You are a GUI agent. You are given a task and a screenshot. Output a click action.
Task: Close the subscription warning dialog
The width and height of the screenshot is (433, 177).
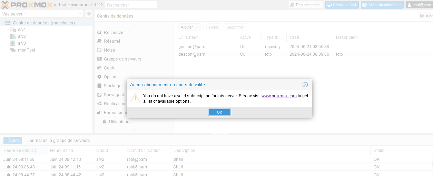click(x=305, y=85)
